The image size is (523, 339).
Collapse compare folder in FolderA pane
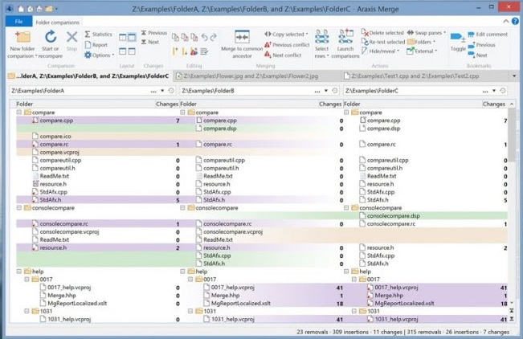[19, 112]
